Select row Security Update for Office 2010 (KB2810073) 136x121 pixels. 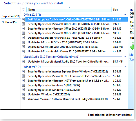click(77, 24)
